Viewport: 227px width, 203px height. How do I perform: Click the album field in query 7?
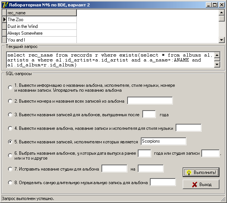[x=114, y=168]
